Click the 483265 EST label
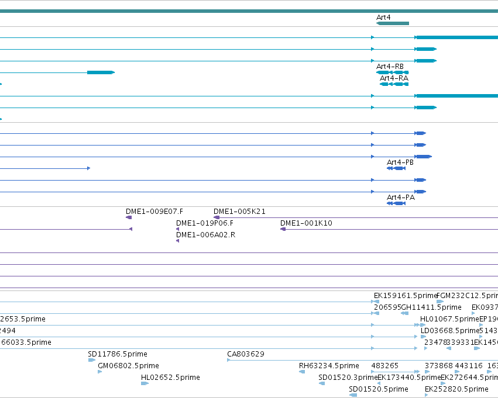The width and height of the screenshot is (498, 398). [x=385, y=366]
